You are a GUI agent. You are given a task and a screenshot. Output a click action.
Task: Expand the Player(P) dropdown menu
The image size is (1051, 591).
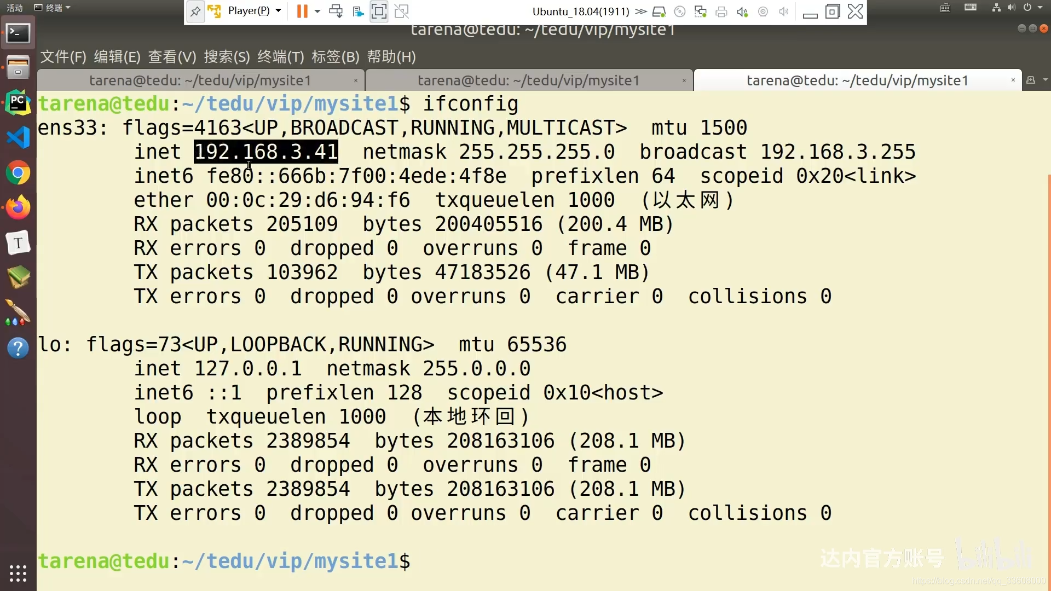click(x=254, y=11)
